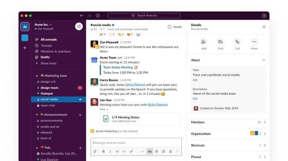Toggle the eye icon on social-media channel
The width and height of the screenshot is (288, 161).
click(x=80, y=99)
